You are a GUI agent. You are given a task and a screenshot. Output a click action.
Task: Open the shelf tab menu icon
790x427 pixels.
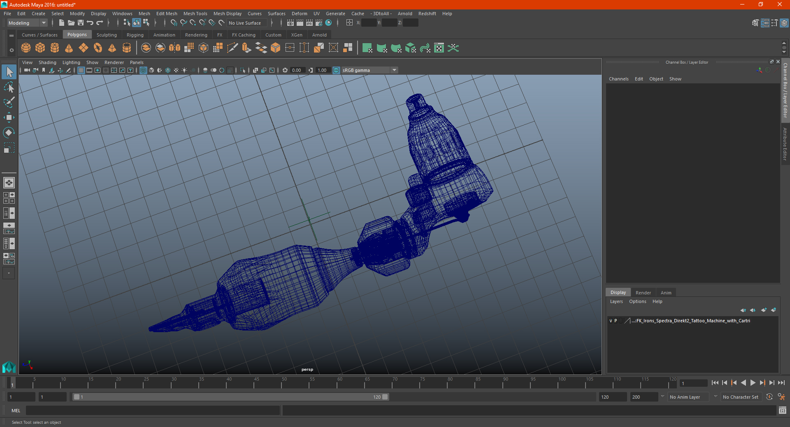[12, 36]
